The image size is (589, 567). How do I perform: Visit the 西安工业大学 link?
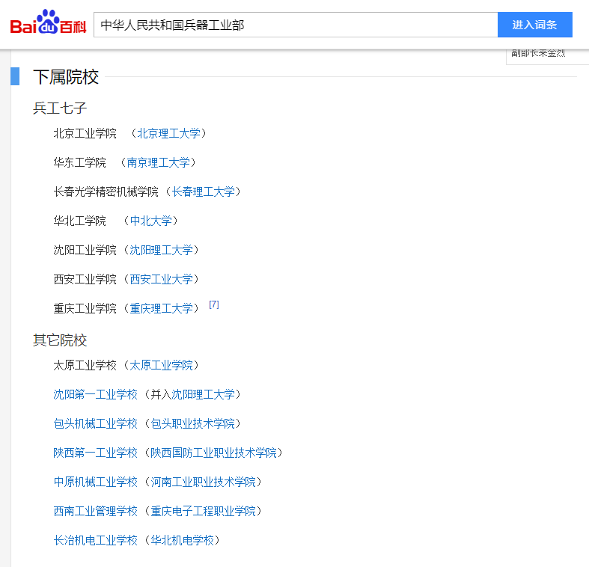click(161, 279)
